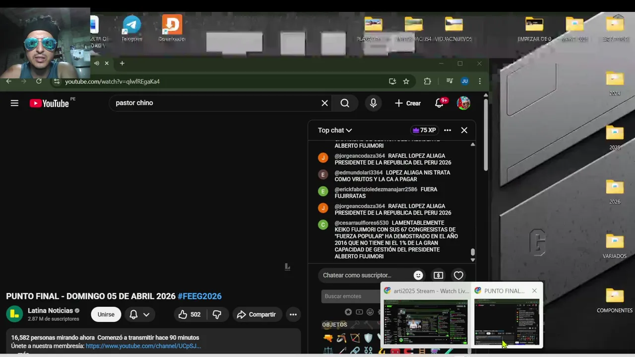Open the YouTube account avatar menu
Viewport: 635px width, 357px height.
(463, 103)
